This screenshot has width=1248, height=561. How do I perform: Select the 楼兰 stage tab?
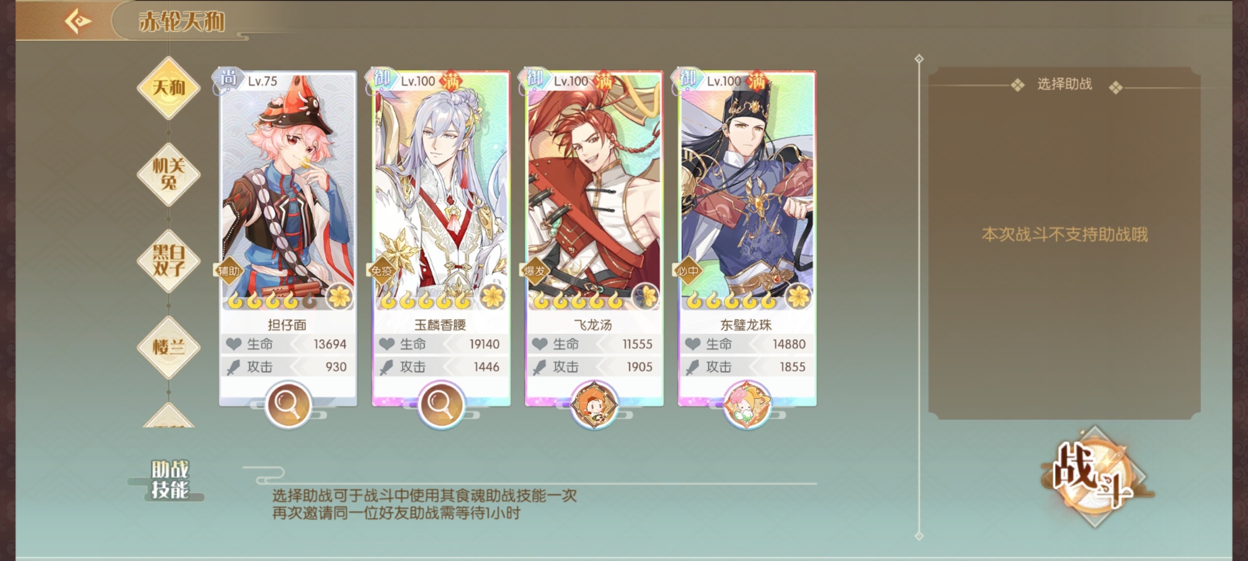[x=168, y=347]
